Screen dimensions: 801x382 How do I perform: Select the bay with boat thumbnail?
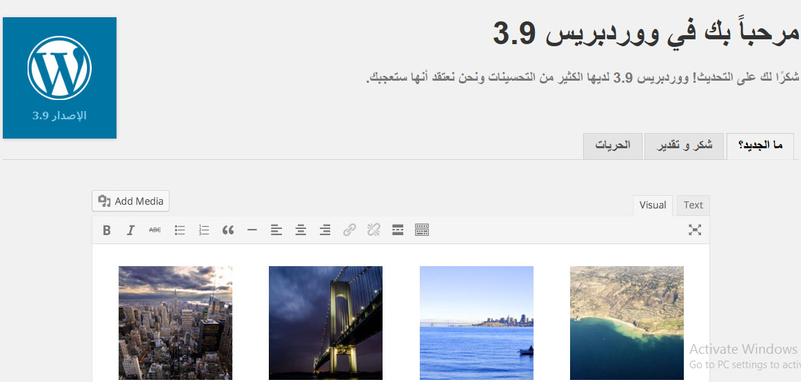pyautogui.click(x=476, y=323)
